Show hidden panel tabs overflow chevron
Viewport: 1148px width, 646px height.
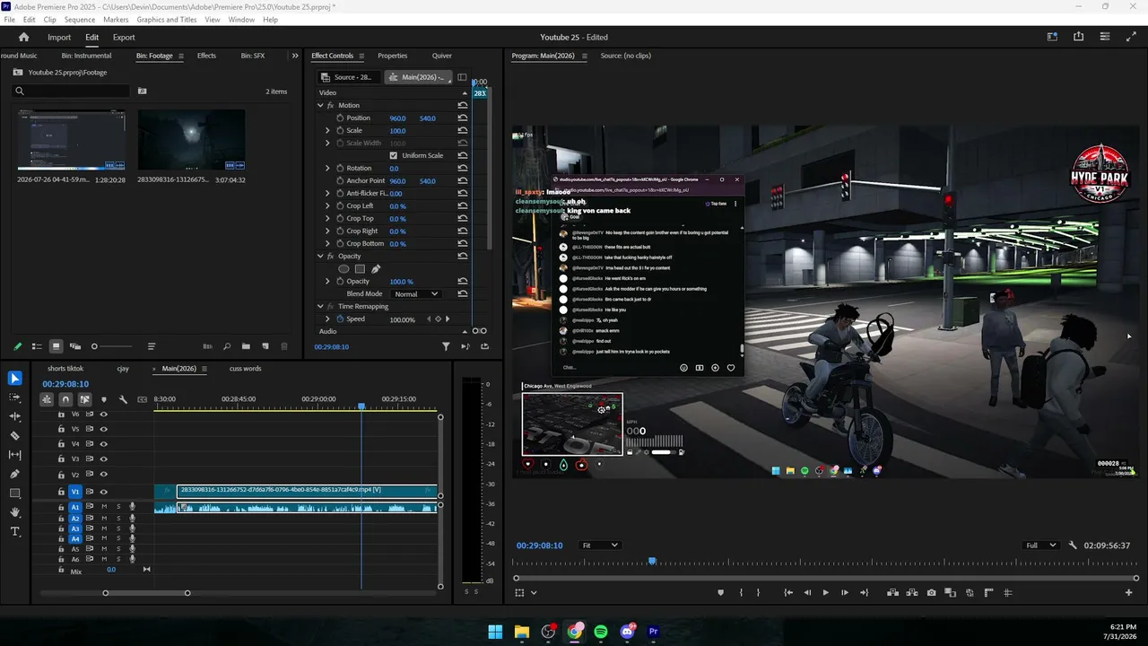point(295,56)
